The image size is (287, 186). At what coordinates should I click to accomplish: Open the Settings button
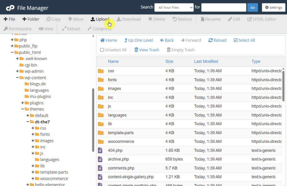[x=274, y=8]
